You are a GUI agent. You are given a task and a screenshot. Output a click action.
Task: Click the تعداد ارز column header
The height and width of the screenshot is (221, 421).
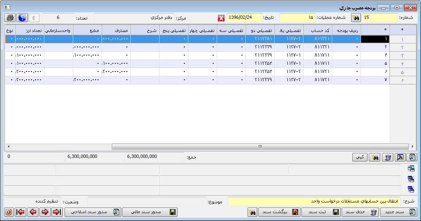pyautogui.click(x=30, y=30)
